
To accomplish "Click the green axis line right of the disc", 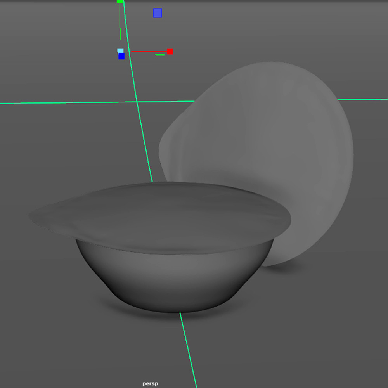I will 363,99.
